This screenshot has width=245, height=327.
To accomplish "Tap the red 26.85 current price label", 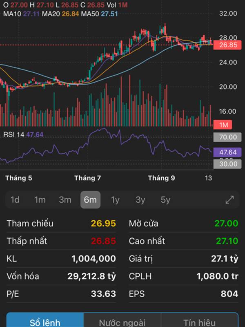I will click(227, 45).
